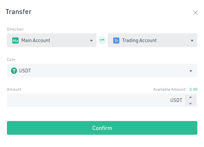Open the USDT coin selector
The width and height of the screenshot is (204, 147).
click(x=102, y=71)
